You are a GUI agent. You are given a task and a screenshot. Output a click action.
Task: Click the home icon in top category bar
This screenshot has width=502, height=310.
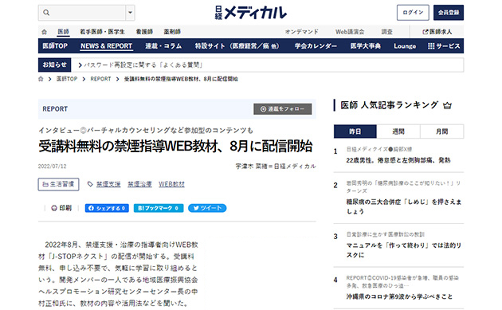[x=44, y=32]
